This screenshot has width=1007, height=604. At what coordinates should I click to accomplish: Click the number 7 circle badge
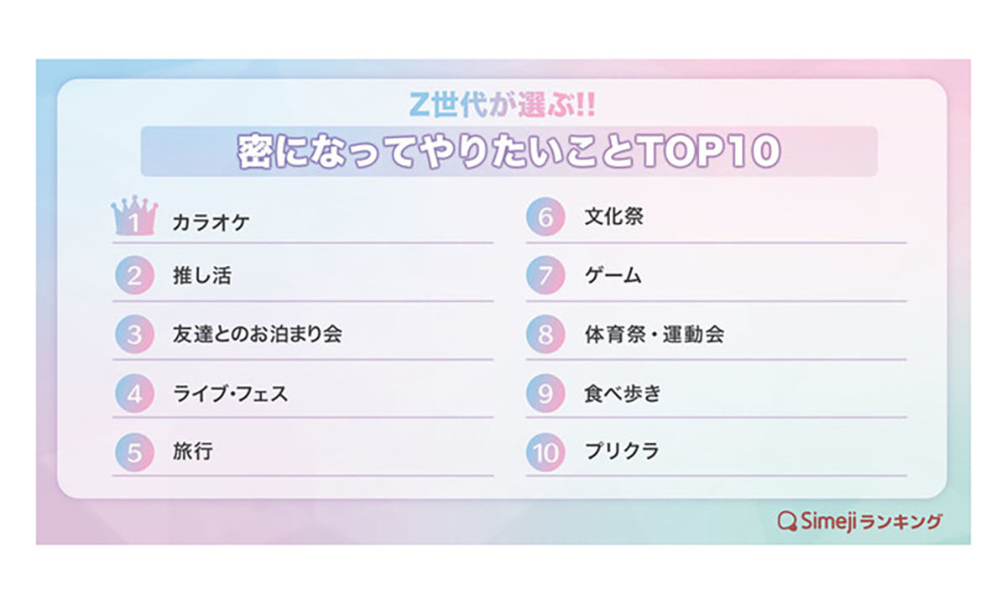pyautogui.click(x=545, y=276)
